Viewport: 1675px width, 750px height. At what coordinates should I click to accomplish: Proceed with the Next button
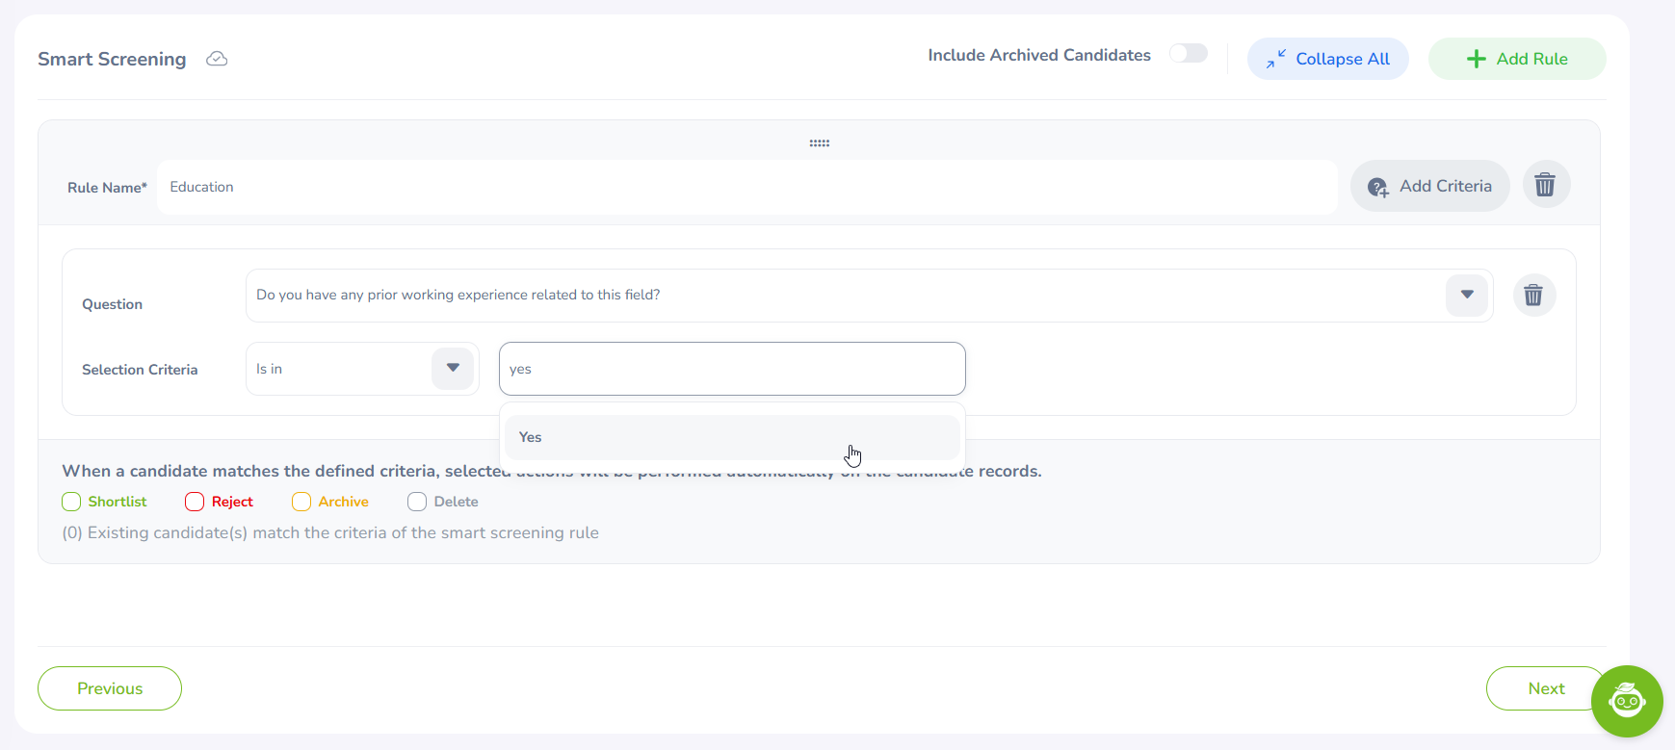pyautogui.click(x=1545, y=688)
